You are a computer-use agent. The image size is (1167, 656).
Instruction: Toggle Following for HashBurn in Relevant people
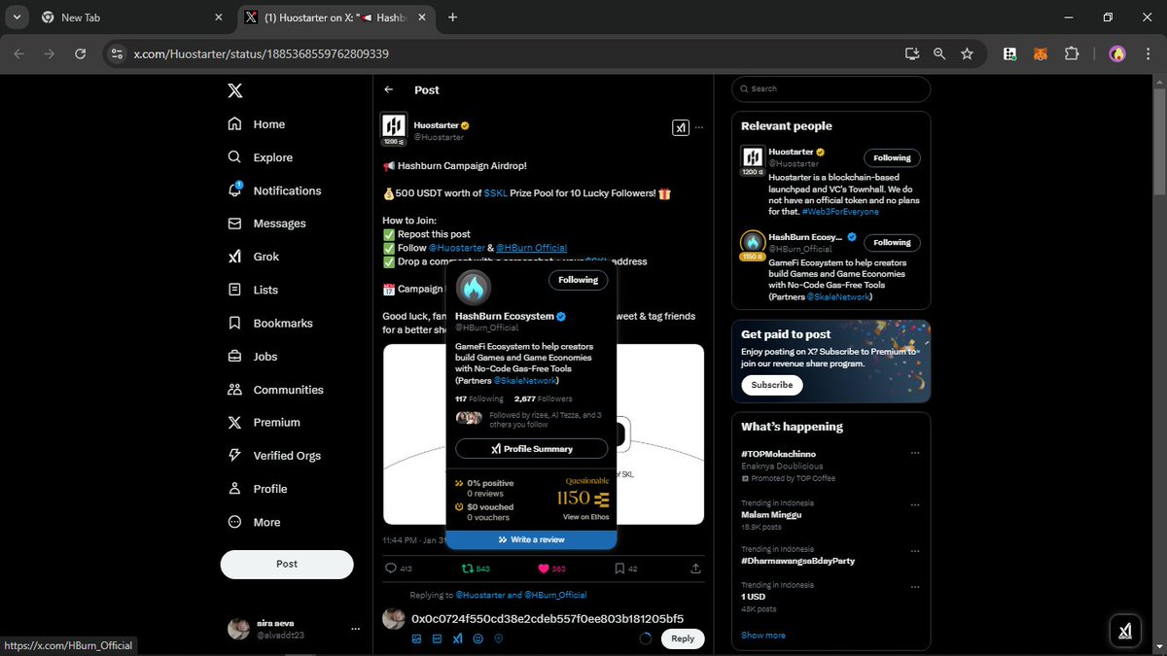click(892, 242)
